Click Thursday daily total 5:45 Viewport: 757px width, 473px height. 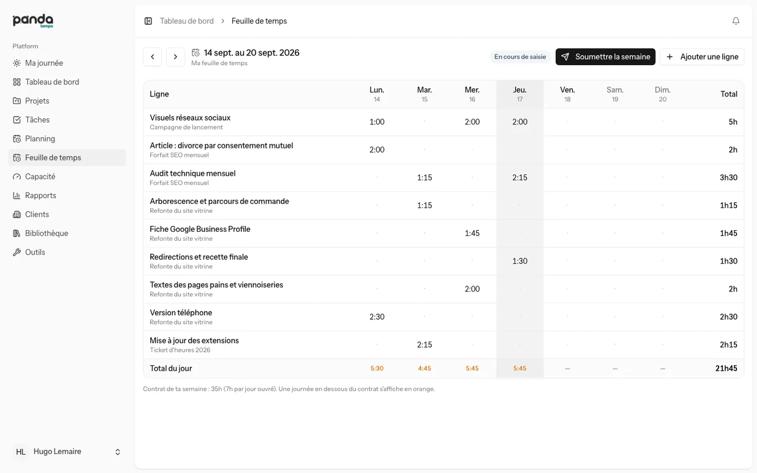[x=520, y=368]
